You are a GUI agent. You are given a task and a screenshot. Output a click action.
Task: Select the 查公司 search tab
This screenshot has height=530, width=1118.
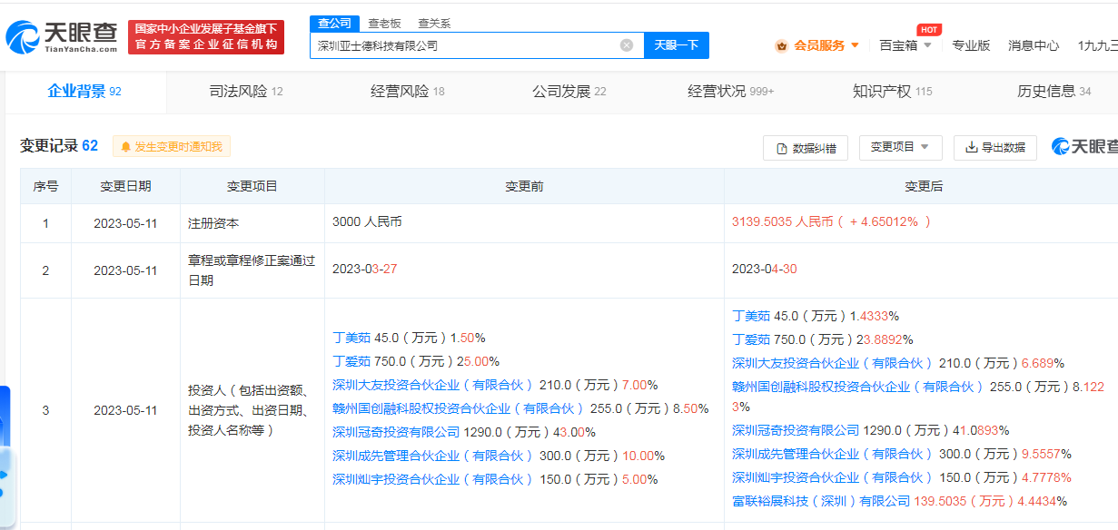pyautogui.click(x=333, y=23)
